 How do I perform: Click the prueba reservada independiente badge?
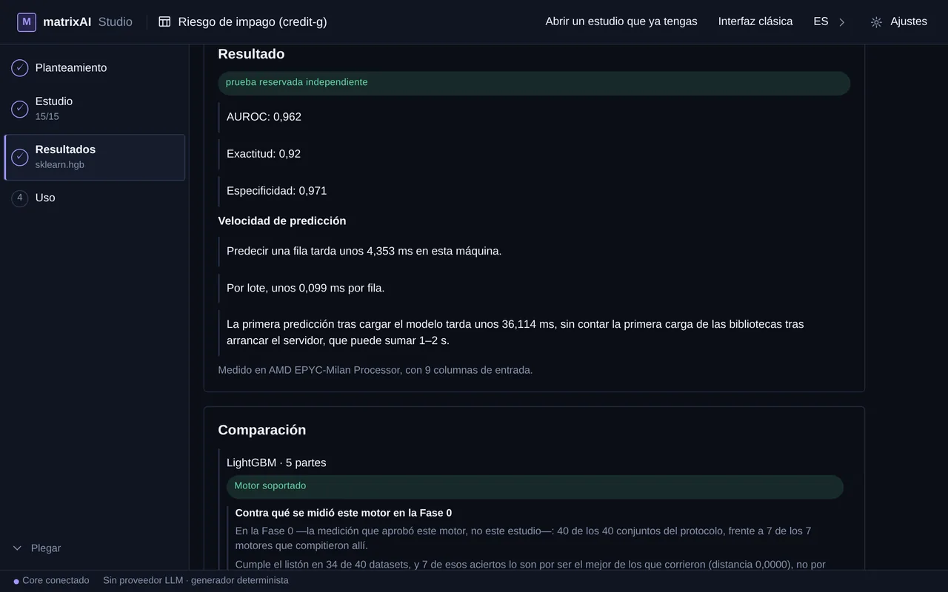pyautogui.click(x=534, y=83)
